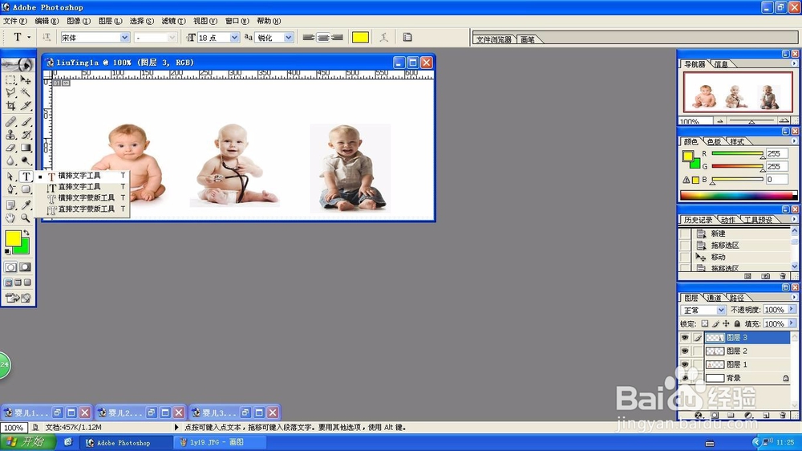Viewport: 802px width, 451px height.
Task: Toggle visibility eye of 图层 1
Action: pyautogui.click(x=685, y=364)
